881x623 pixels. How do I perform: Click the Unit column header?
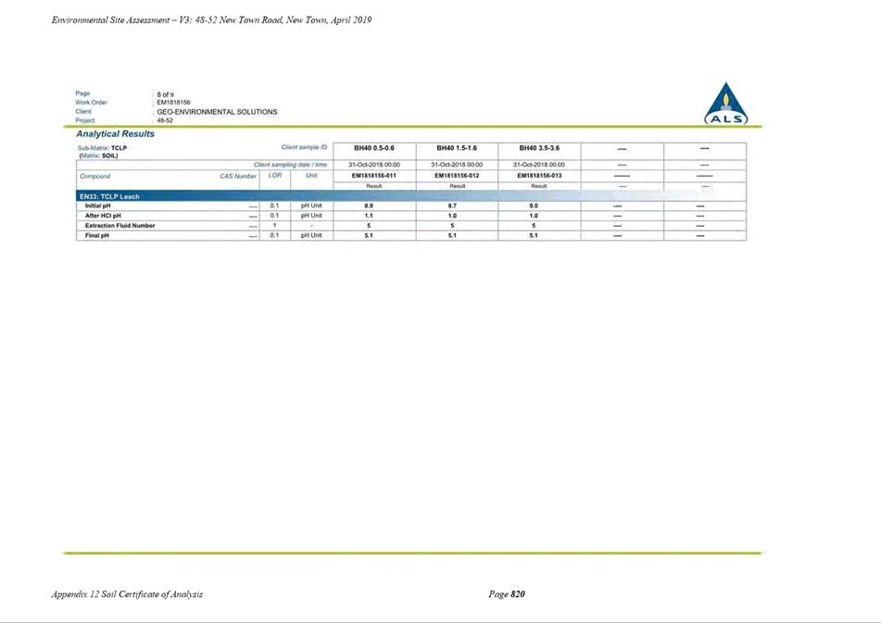[x=311, y=176]
